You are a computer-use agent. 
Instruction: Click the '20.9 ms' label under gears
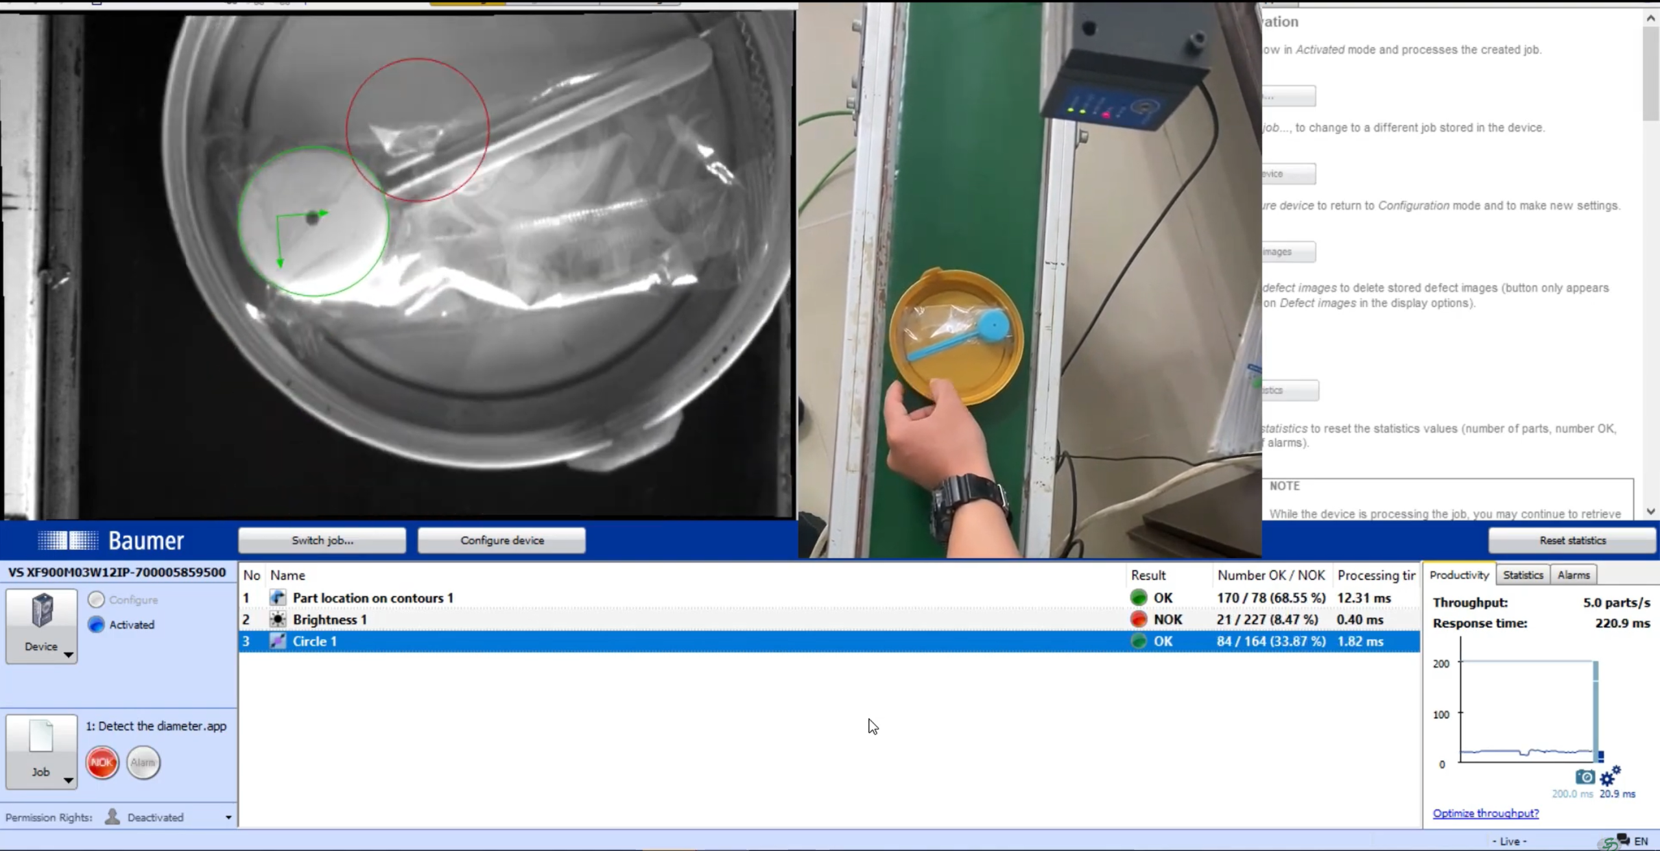[1617, 793]
